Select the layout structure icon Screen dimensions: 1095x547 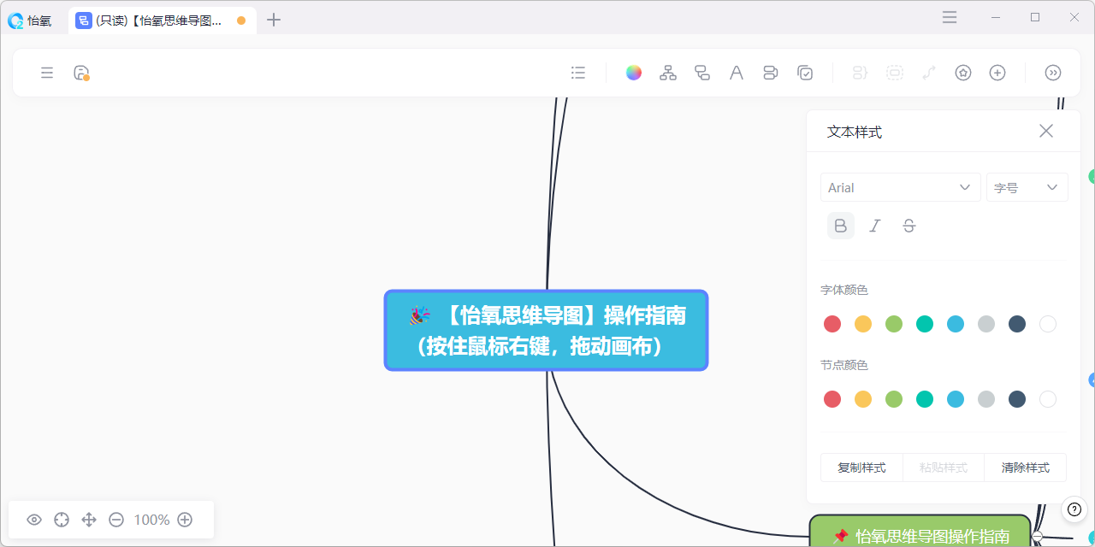point(668,73)
